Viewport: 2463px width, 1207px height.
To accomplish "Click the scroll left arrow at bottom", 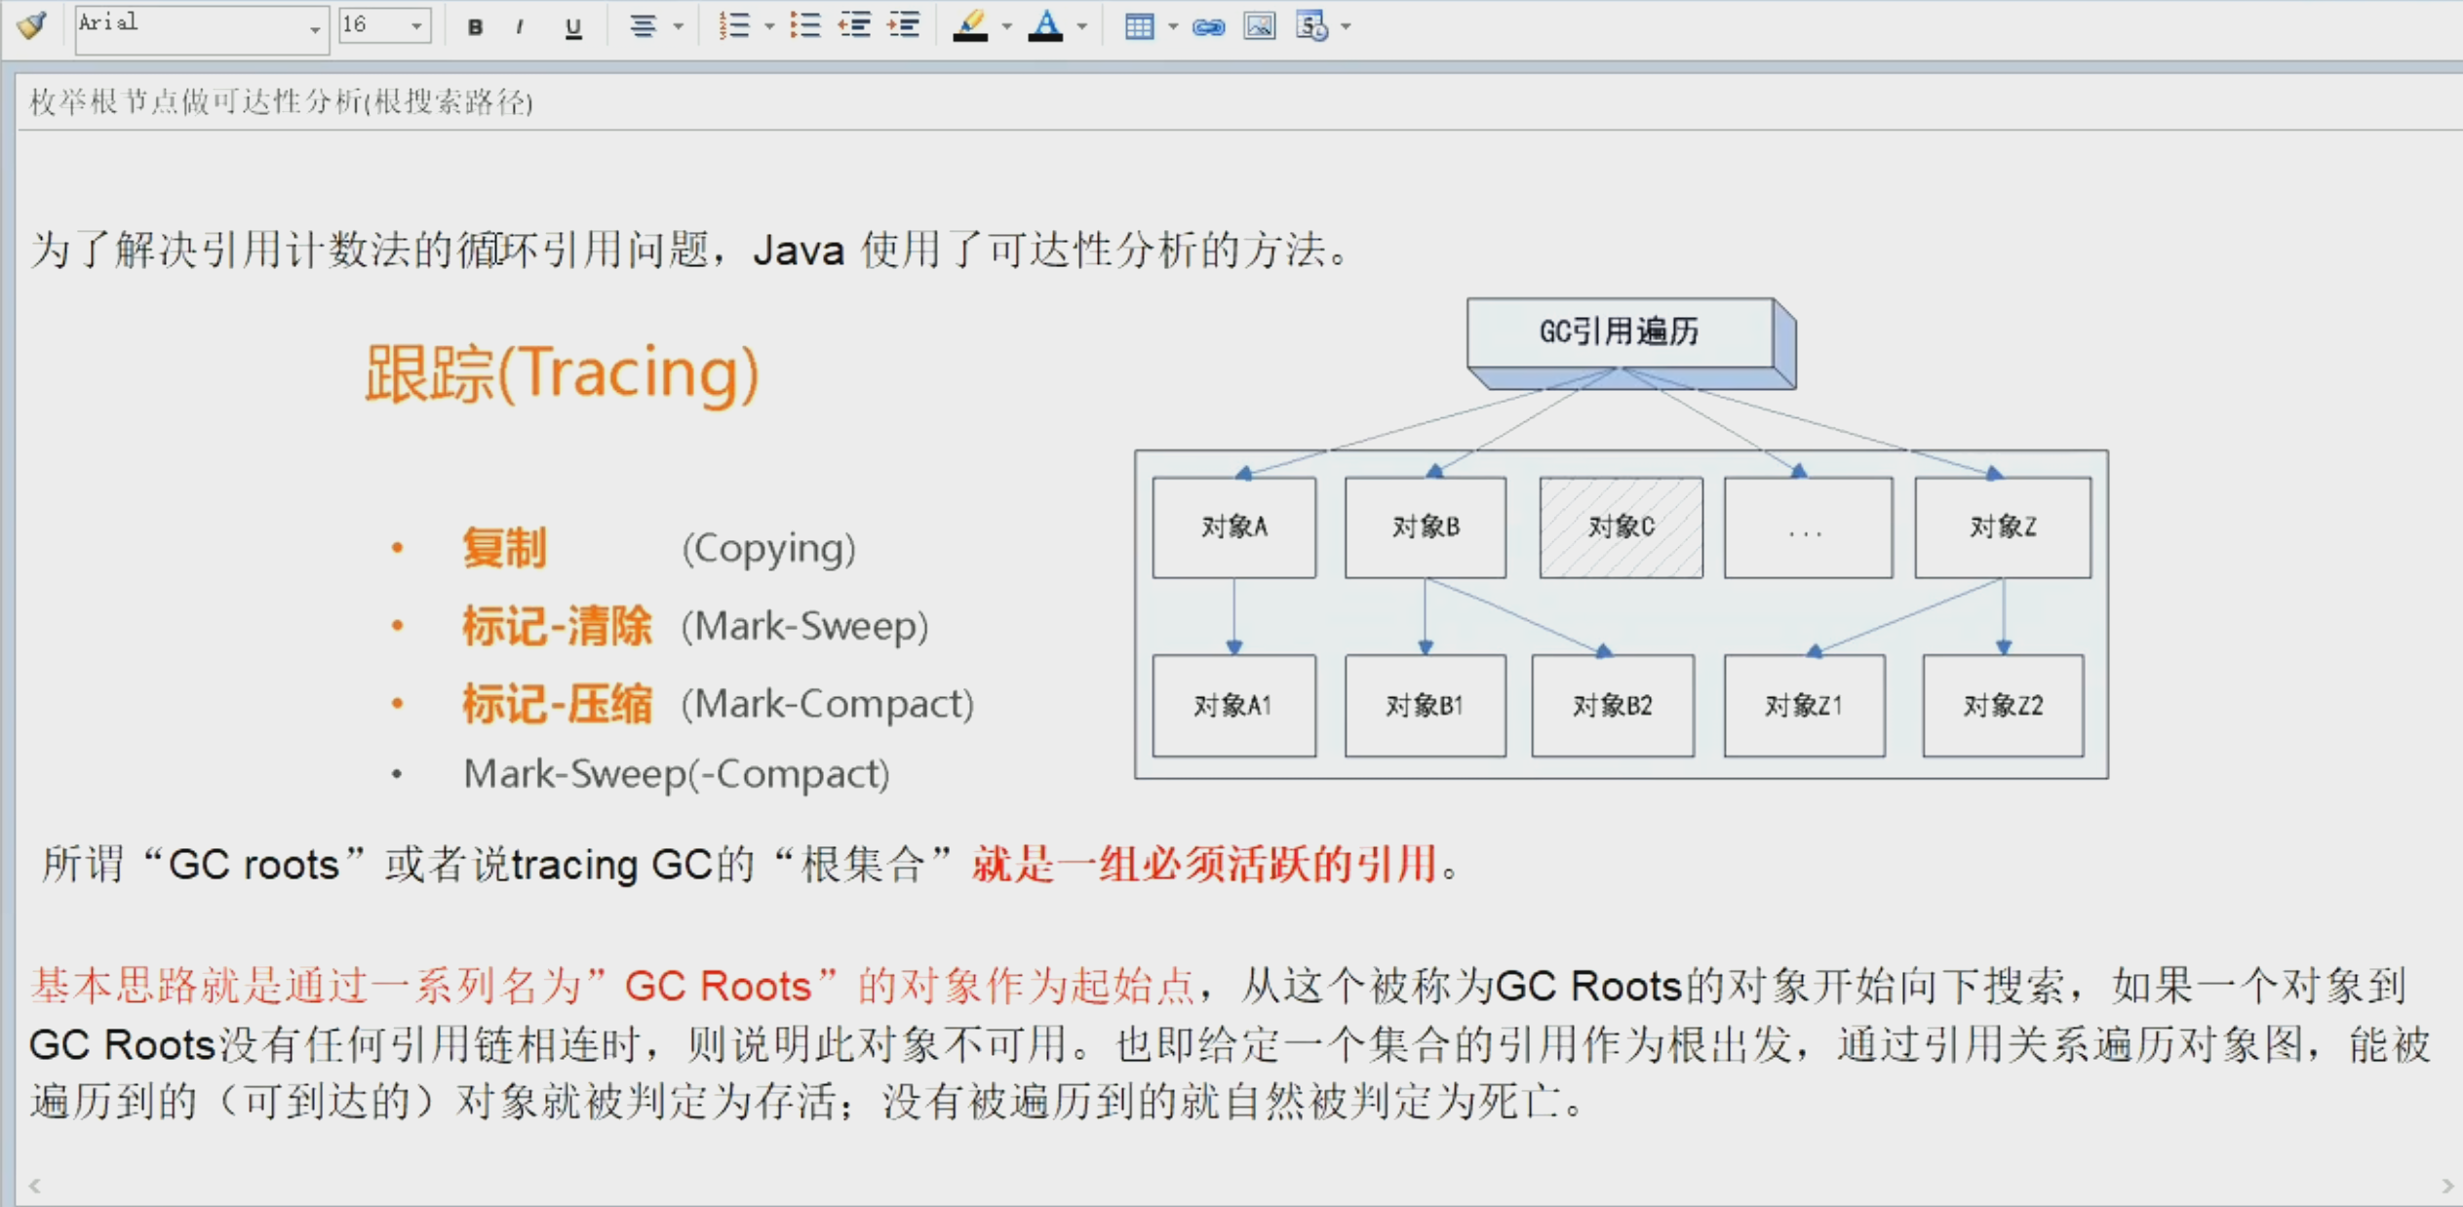I will [35, 1186].
